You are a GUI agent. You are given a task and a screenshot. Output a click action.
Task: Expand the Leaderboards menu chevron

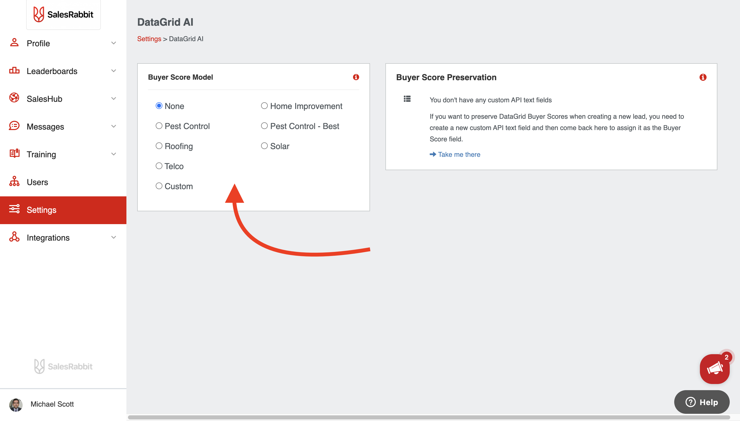[114, 71]
